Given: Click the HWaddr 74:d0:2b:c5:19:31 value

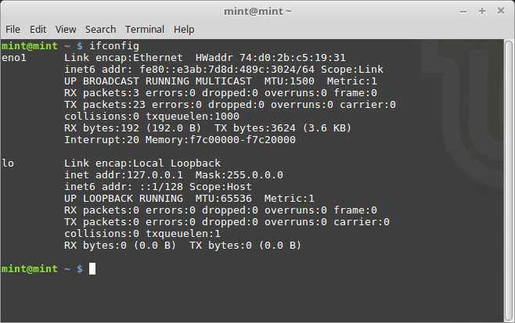Looking at the screenshot, I should [x=270, y=58].
